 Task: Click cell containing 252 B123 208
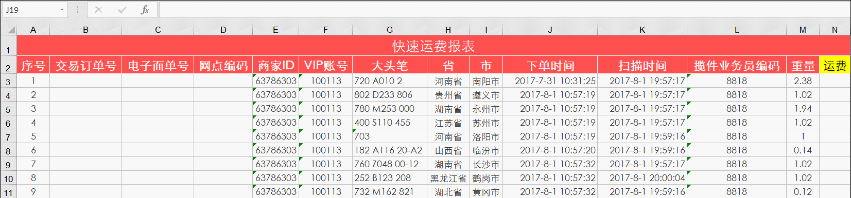coord(390,178)
